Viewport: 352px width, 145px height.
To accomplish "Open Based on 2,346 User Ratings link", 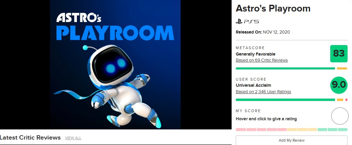I will [x=263, y=92].
